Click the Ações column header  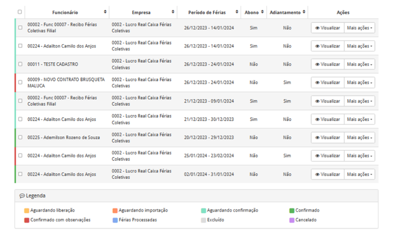pyautogui.click(x=343, y=12)
